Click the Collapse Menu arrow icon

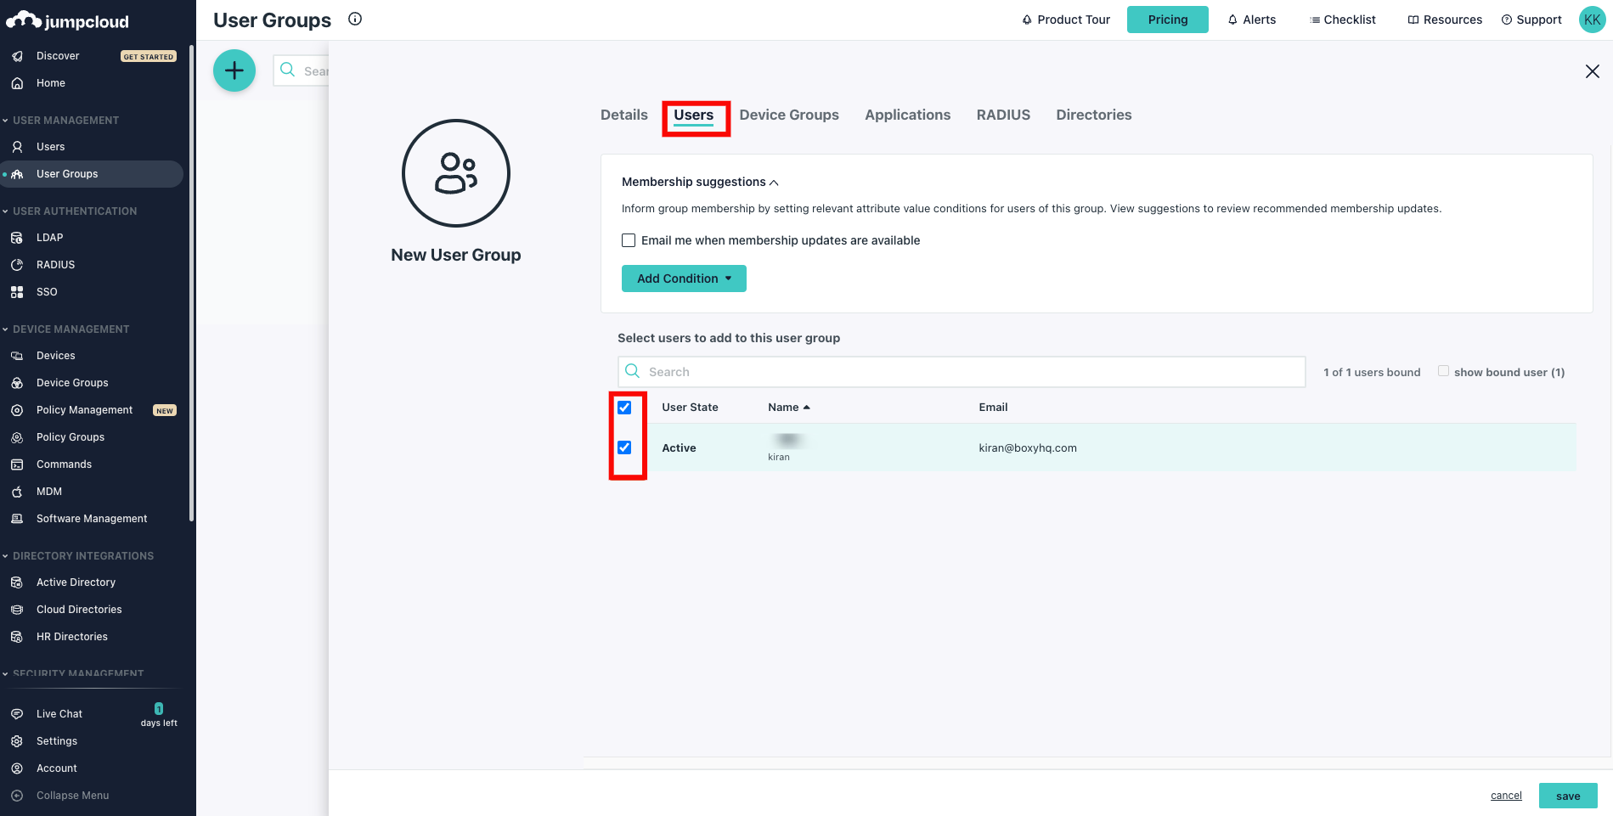pos(17,796)
